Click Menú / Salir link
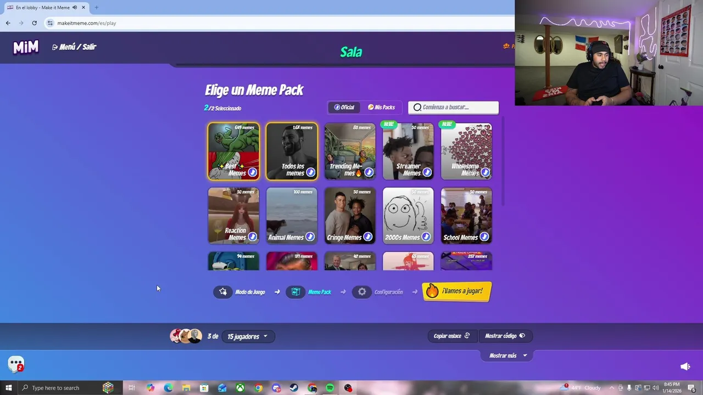Screen dimensions: 703x395 [74, 47]
